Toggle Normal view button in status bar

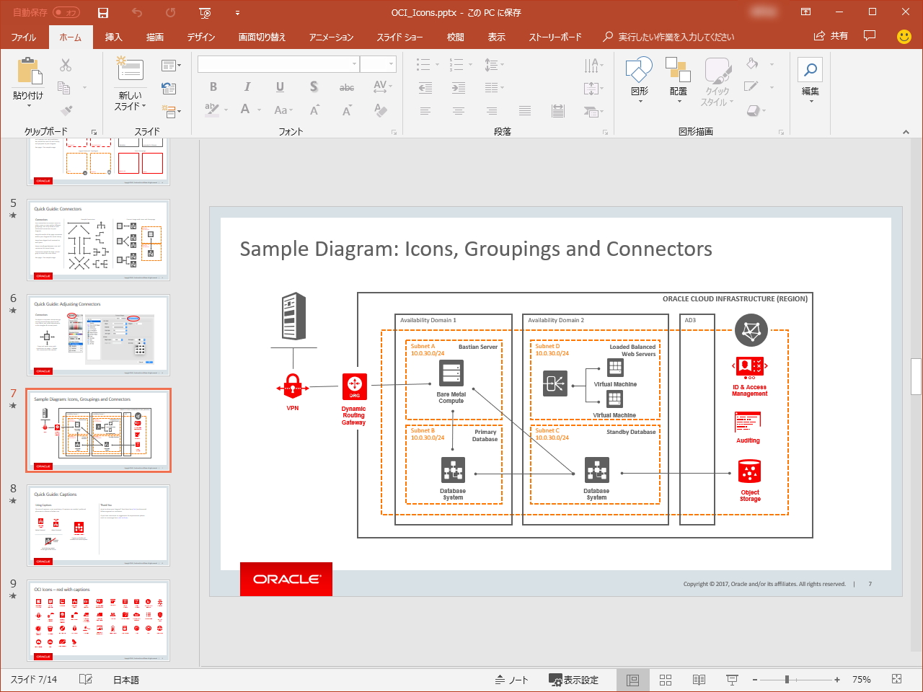[x=632, y=680]
